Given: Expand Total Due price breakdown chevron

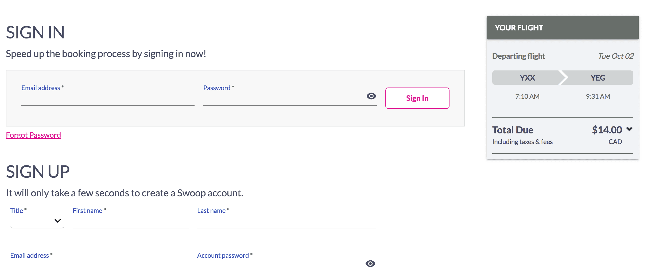Looking at the screenshot, I should [629, 129].
